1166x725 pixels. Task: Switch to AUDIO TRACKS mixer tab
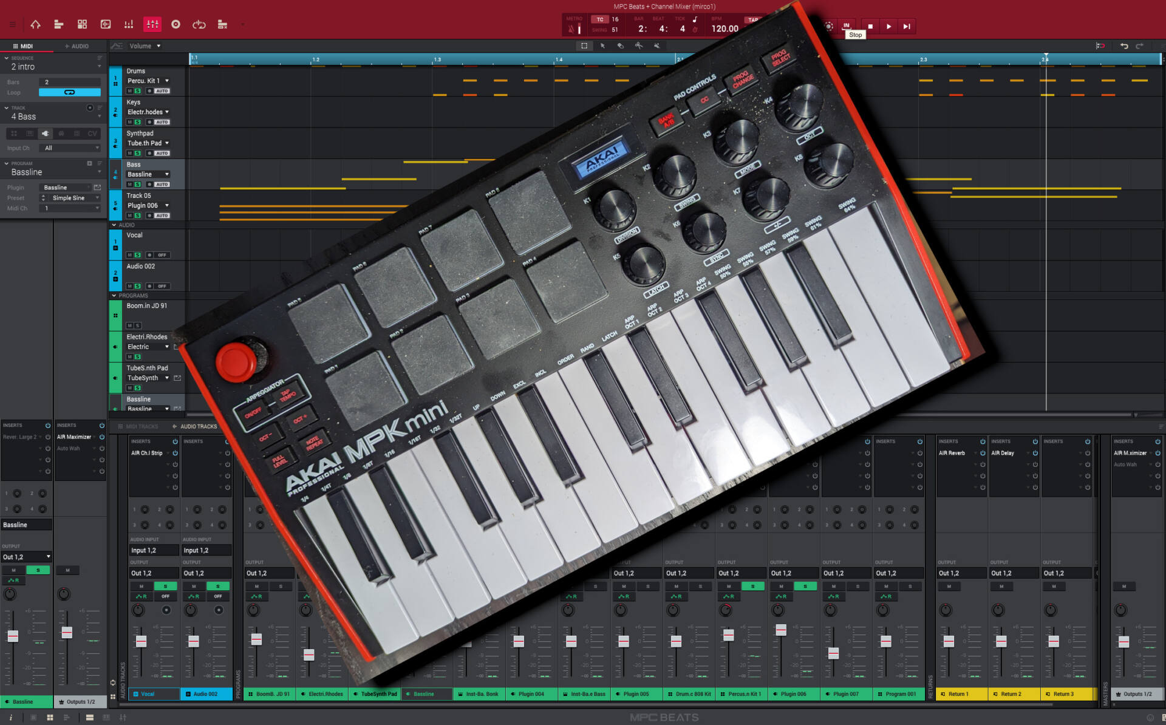pos(194,426)
